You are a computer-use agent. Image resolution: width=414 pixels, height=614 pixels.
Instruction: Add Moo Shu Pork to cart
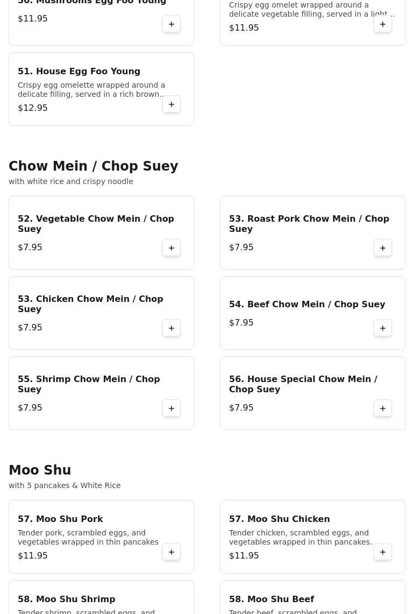click(172, 552)
